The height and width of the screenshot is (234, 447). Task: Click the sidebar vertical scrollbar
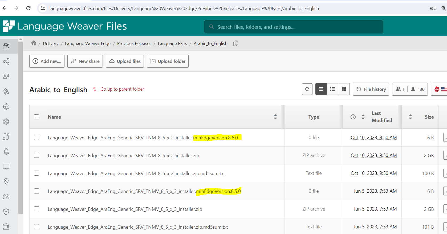21,127
